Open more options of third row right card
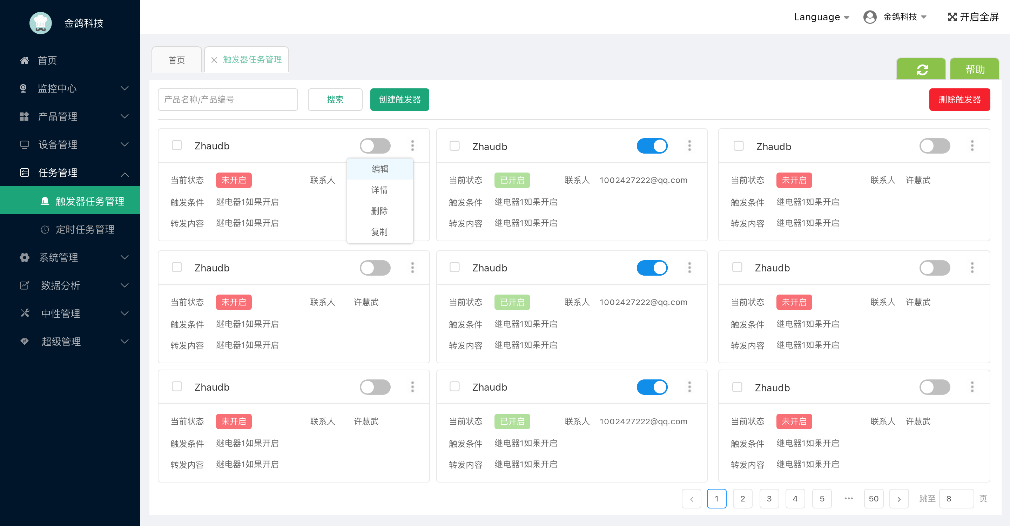Viewport: 1010px width, 526px height. [x=972, y=387]
